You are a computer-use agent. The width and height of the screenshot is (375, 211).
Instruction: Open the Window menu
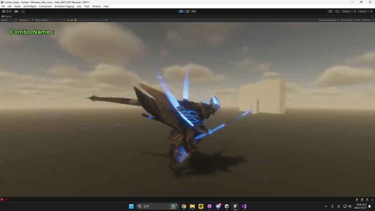tap(96, 6)
